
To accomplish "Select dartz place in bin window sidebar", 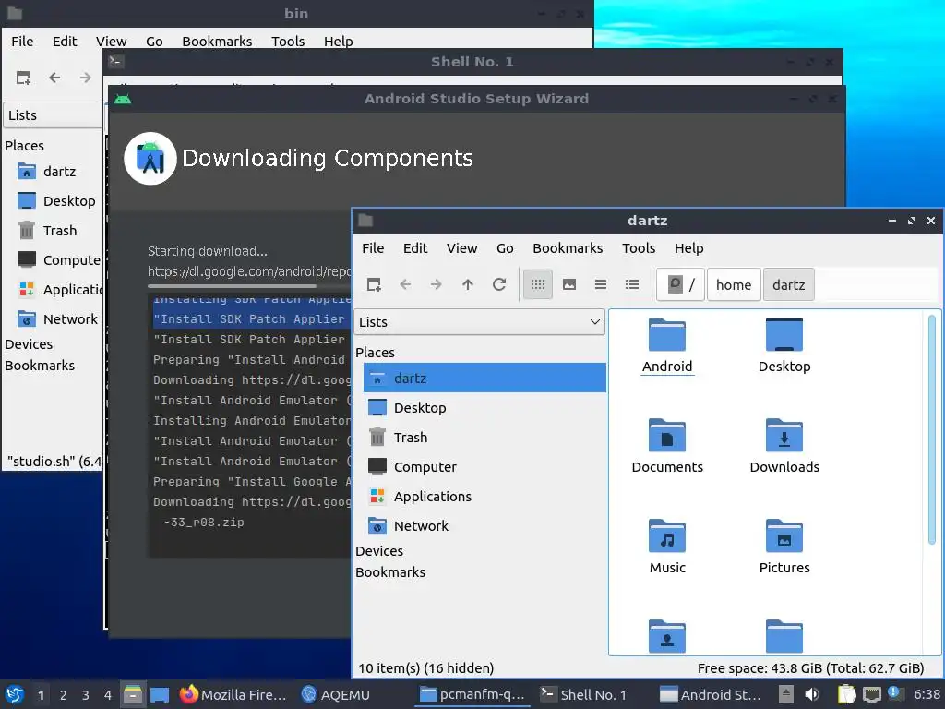I will click(x=57, y=171).
